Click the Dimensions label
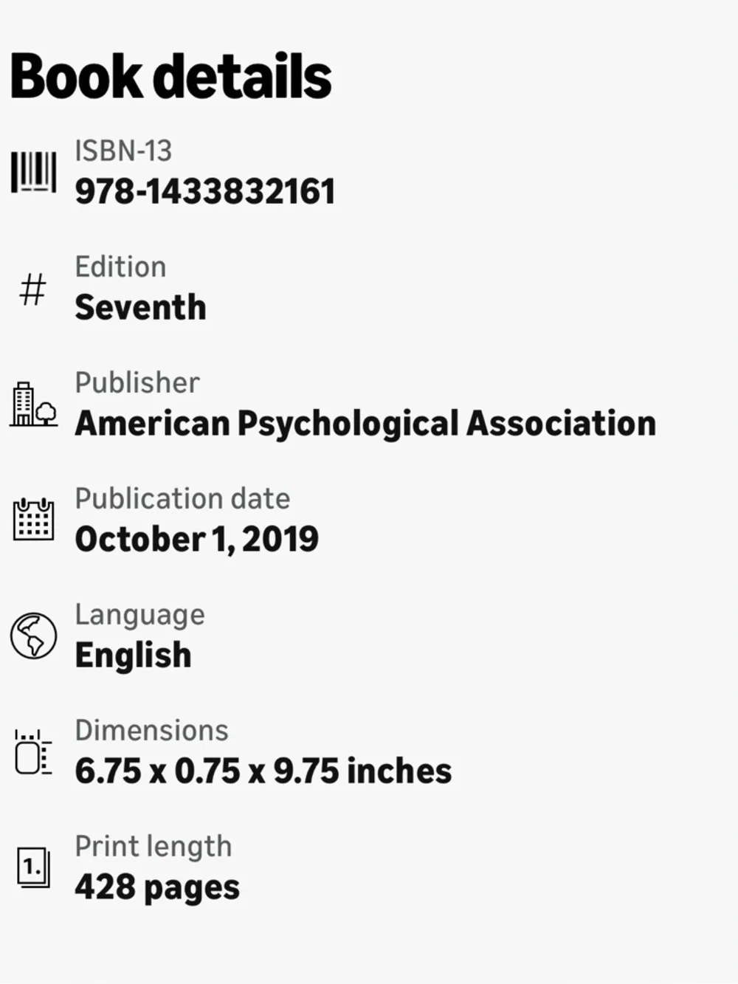738x984 pixels. tap(151, 731)
